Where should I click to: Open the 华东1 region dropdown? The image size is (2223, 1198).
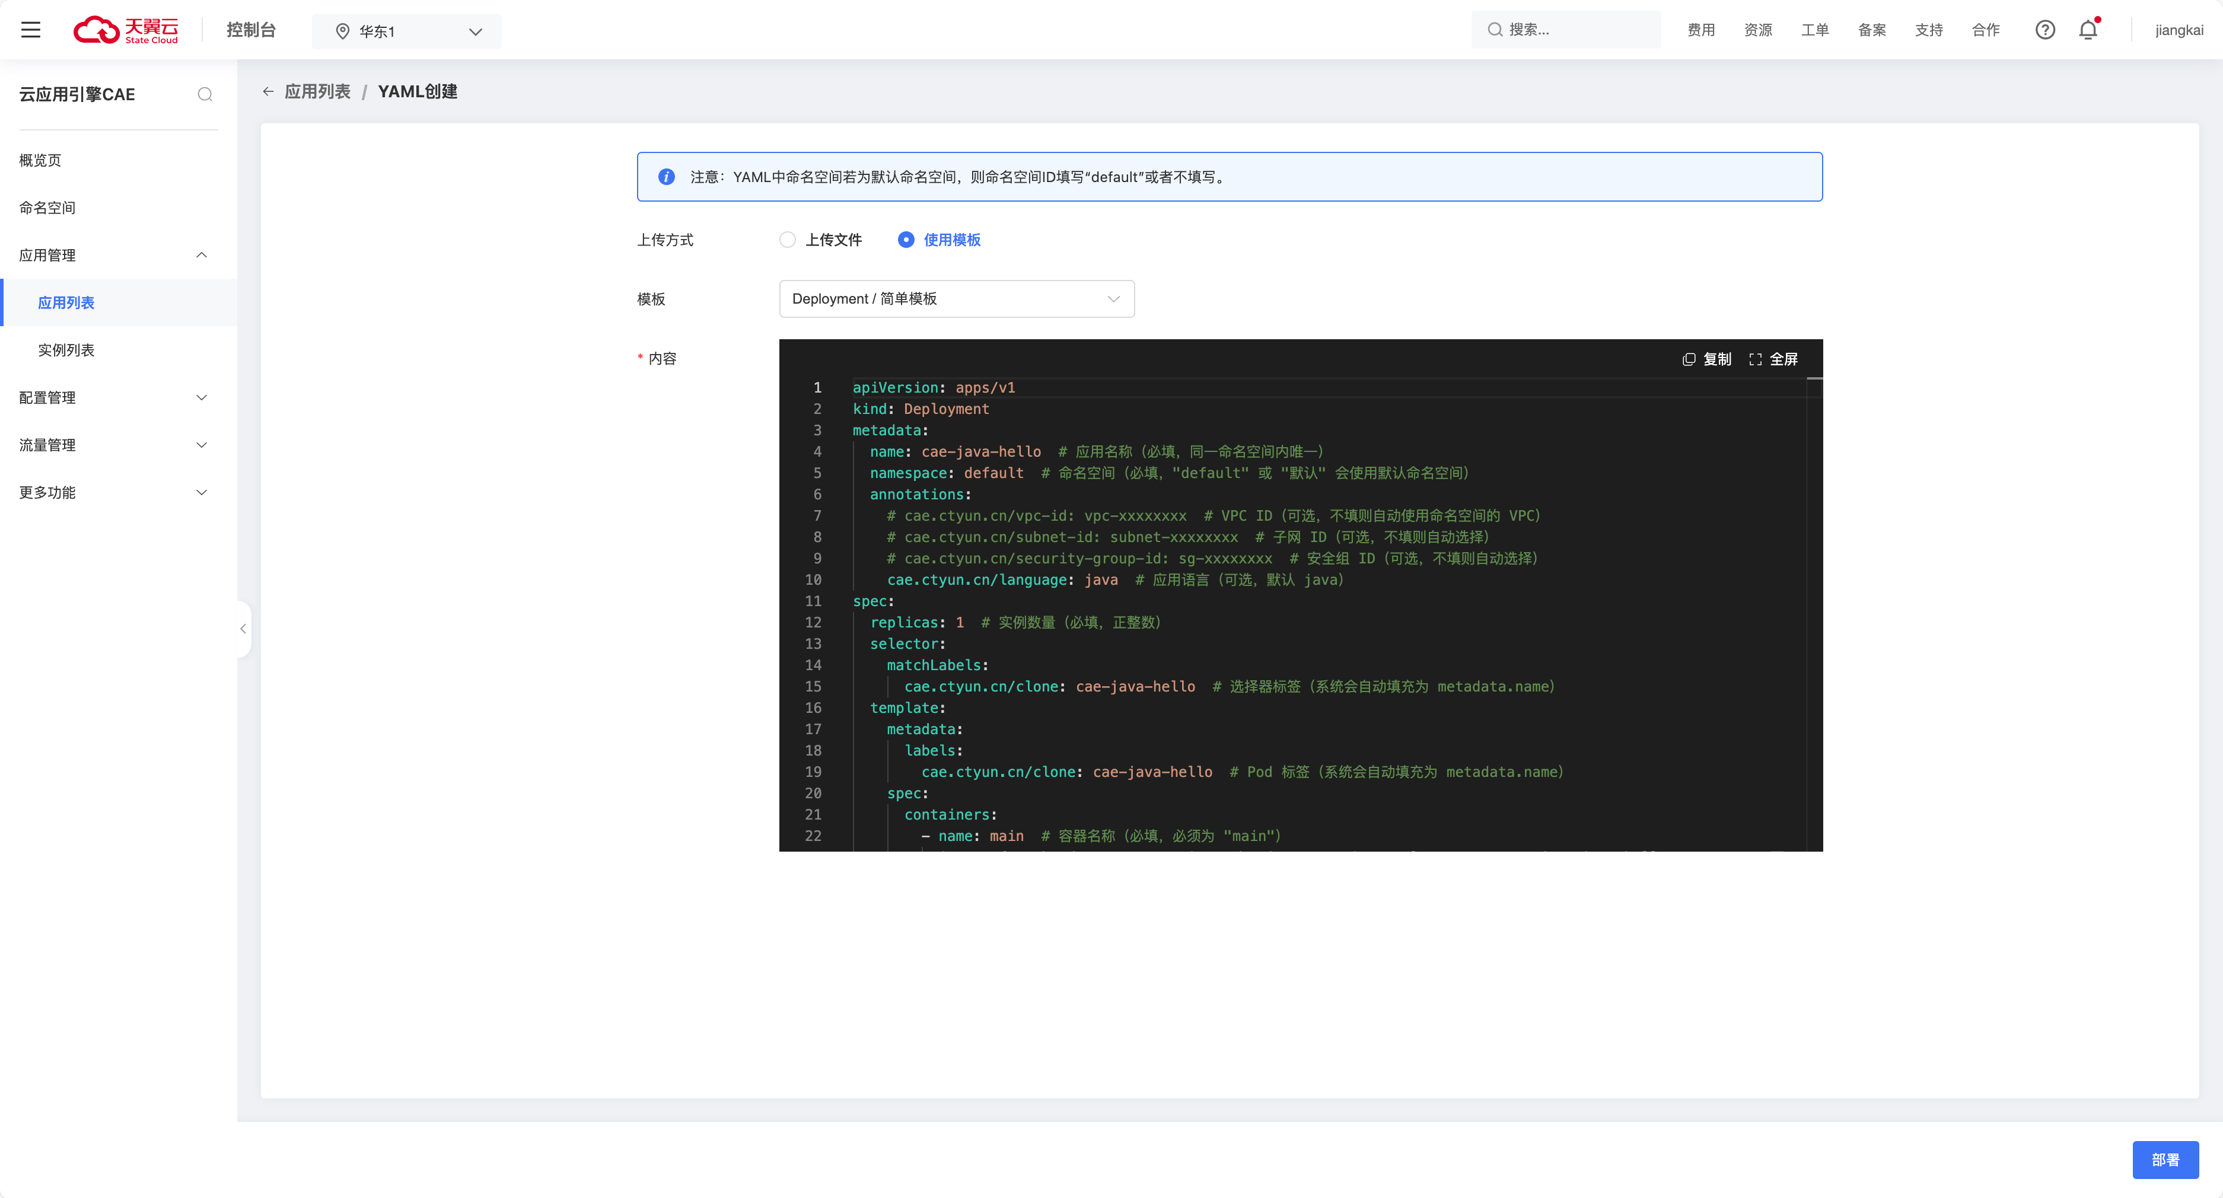406,31
